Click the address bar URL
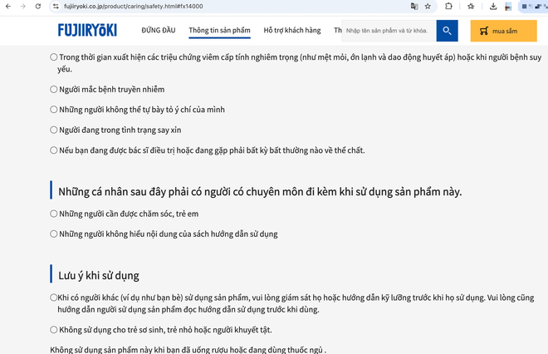This screenshot has width=548, height=354. (x=133, y=7)
